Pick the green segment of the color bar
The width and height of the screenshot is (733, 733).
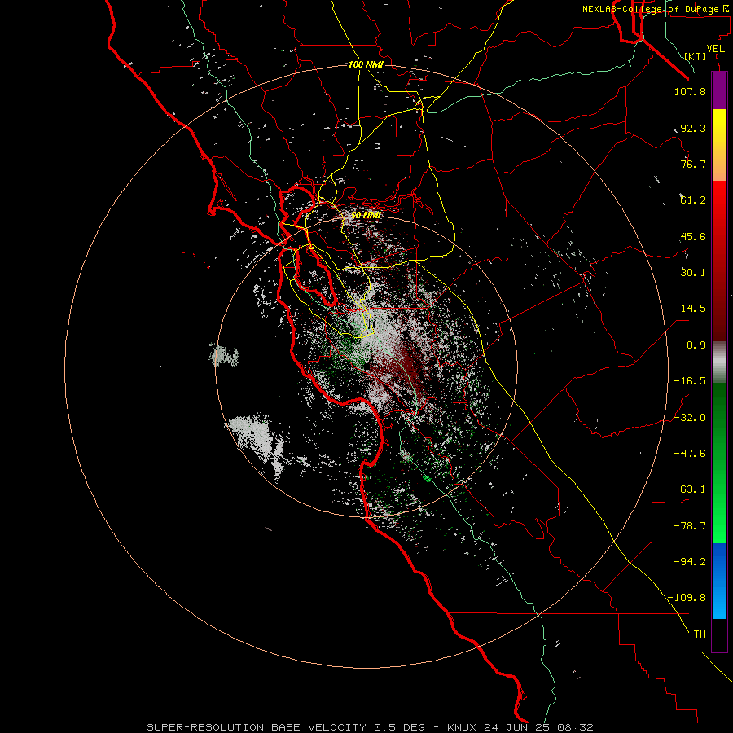coord(719,463)
